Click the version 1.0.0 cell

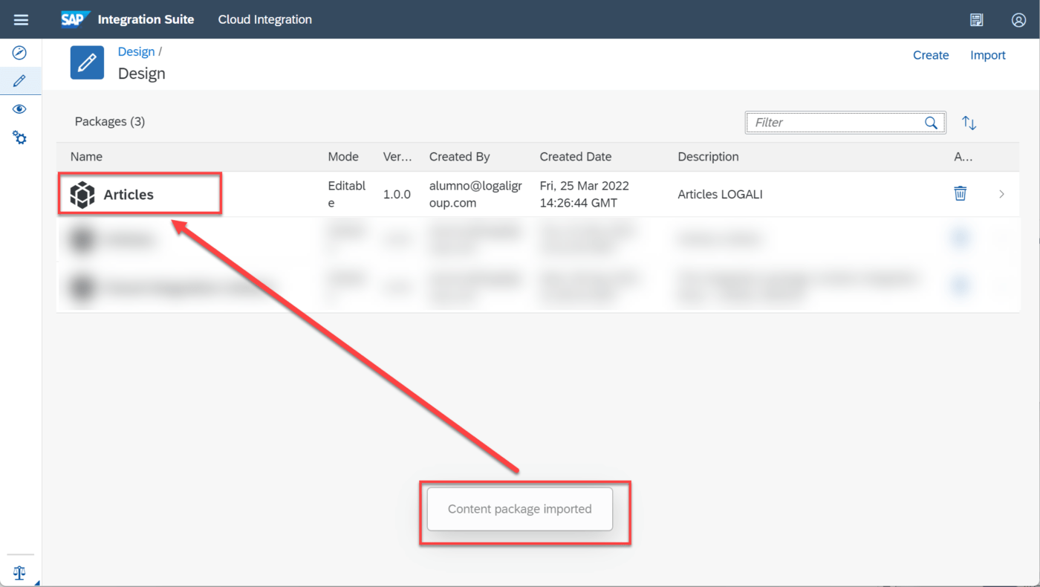tap(397, 194)
